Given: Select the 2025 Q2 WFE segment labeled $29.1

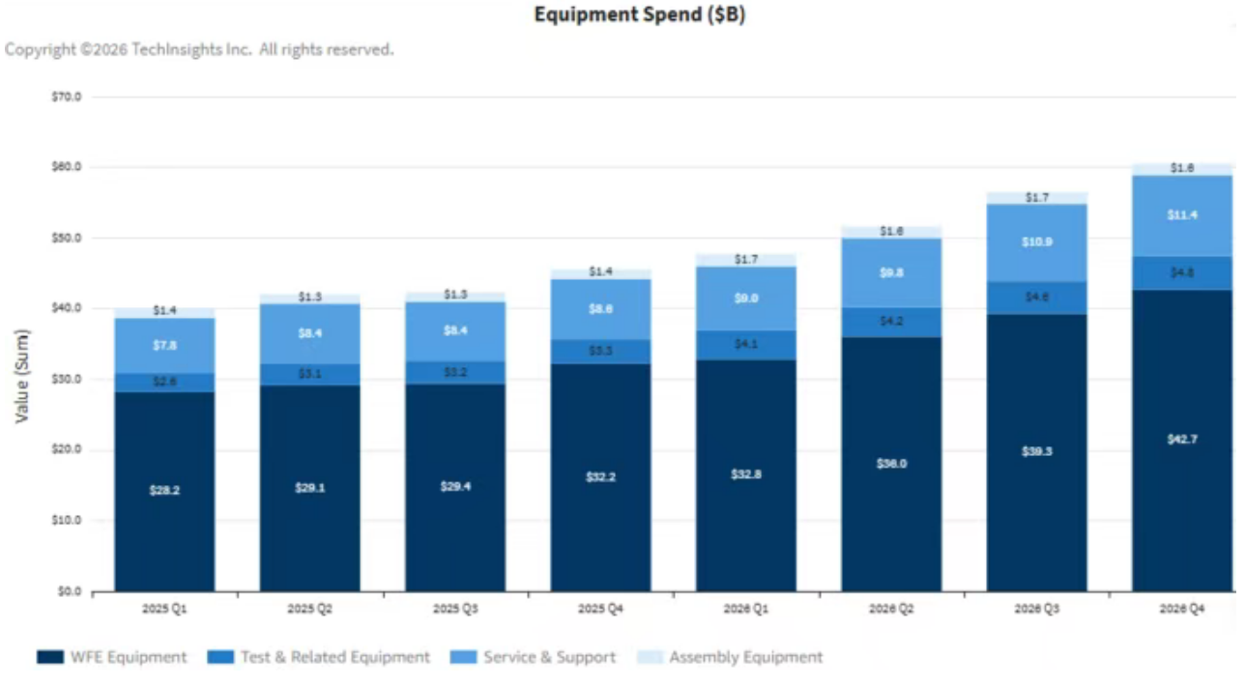Looking at the screenshot, I should [x=309, y=489].
